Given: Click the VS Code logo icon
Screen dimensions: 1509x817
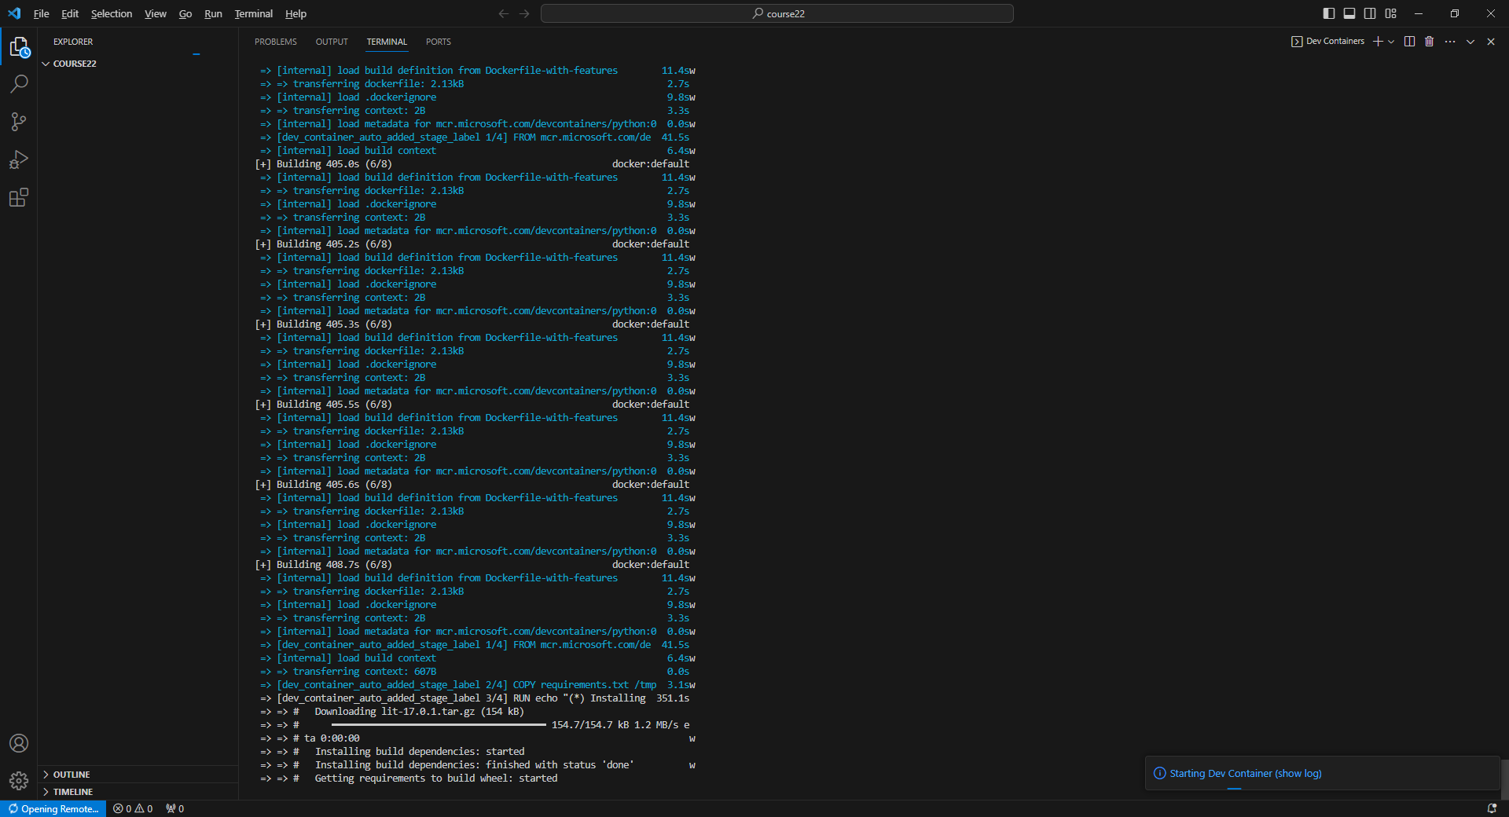Looking at the screenshot, I should click(x=14, y=13).
